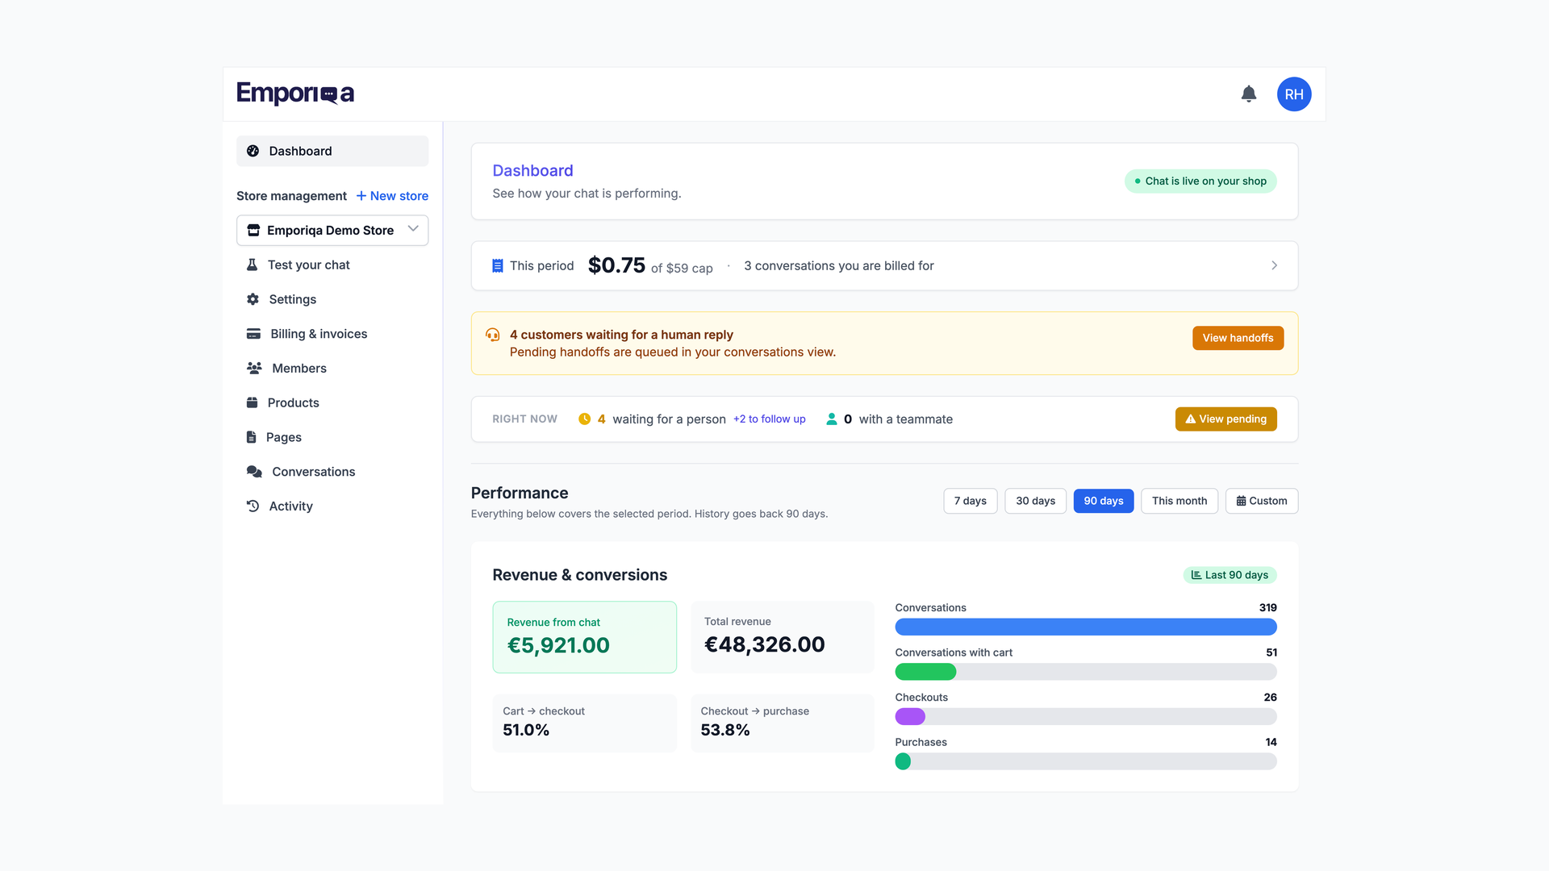1549x871 pixels.
Task: Select the 7 days period option
Action: point(971,501)
